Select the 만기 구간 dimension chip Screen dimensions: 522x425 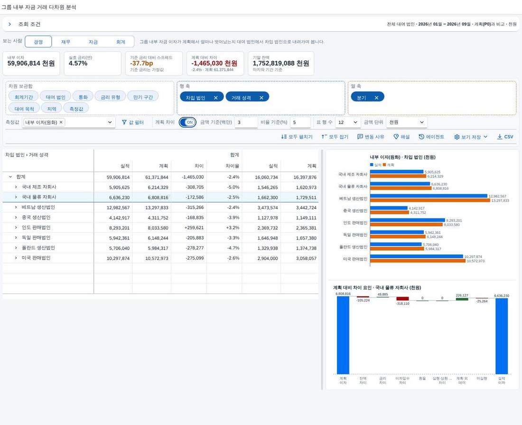tap(143, 97)
